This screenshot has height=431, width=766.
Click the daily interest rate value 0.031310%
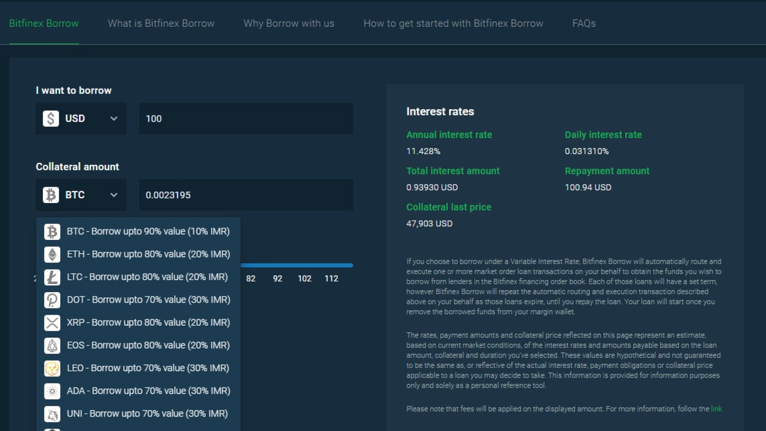[x=586, y=151]
